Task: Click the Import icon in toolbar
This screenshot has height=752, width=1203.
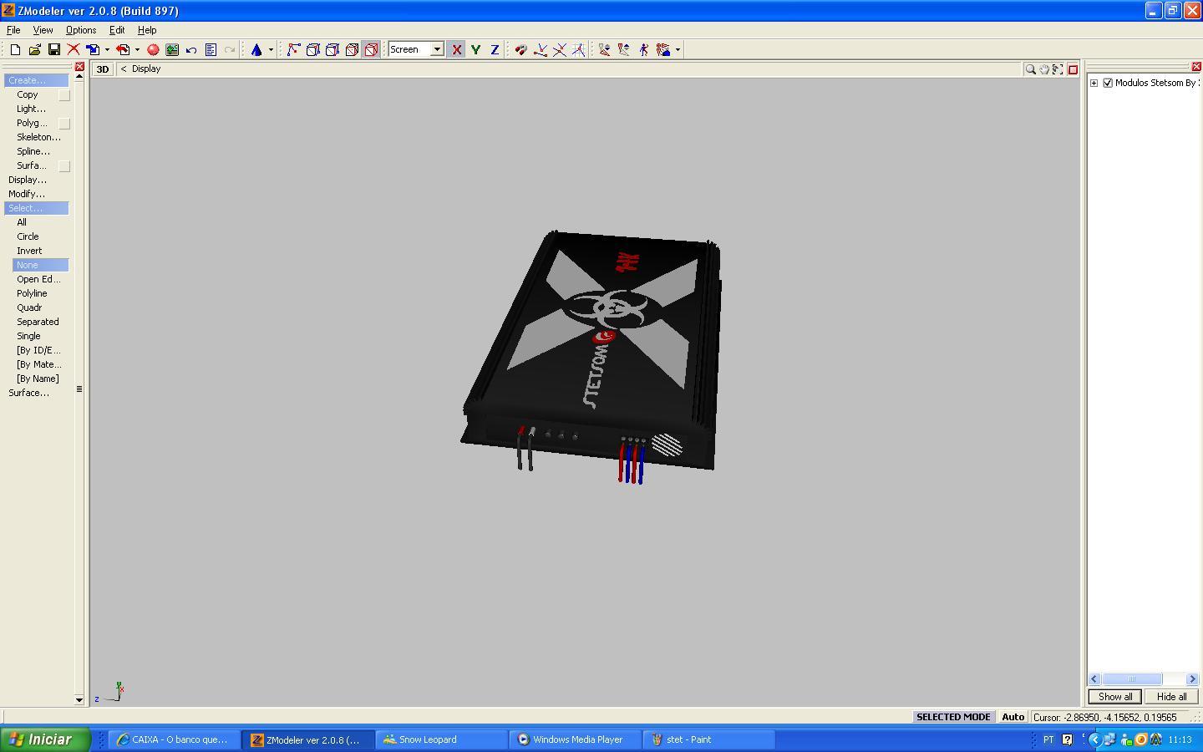Action: tap(93, 50)
